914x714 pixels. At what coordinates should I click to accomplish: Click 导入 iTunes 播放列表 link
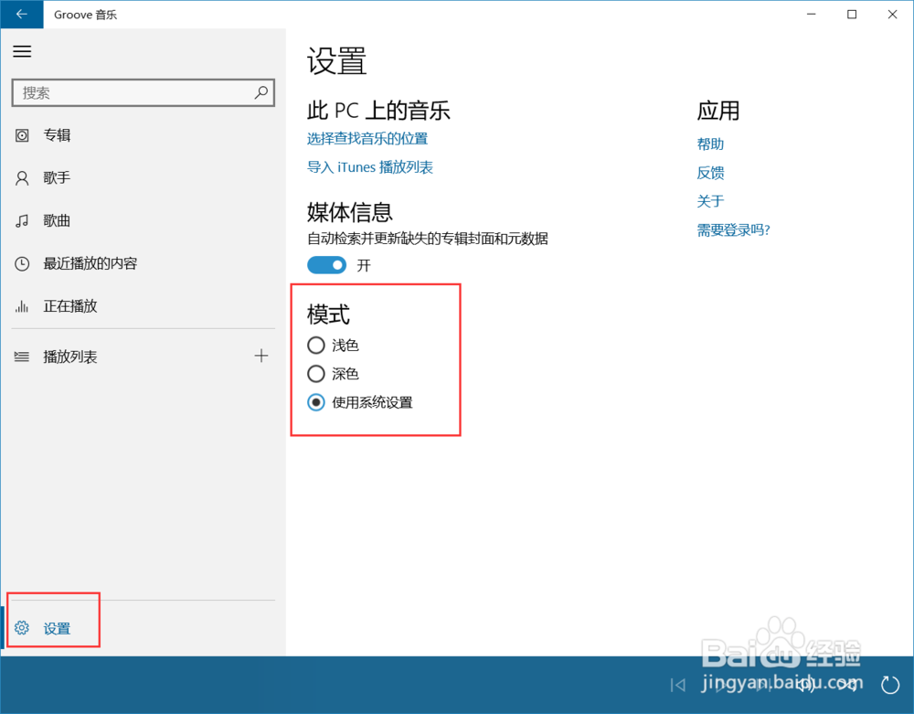(369, 167)
